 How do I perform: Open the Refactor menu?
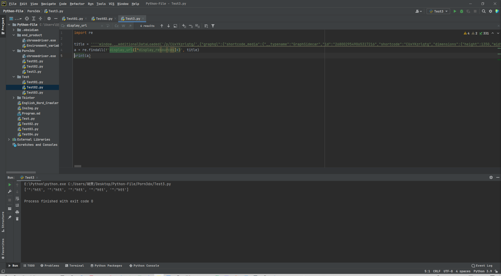point(77,4)
